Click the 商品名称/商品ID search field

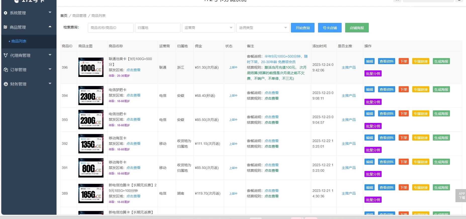(x=111, y=28)
